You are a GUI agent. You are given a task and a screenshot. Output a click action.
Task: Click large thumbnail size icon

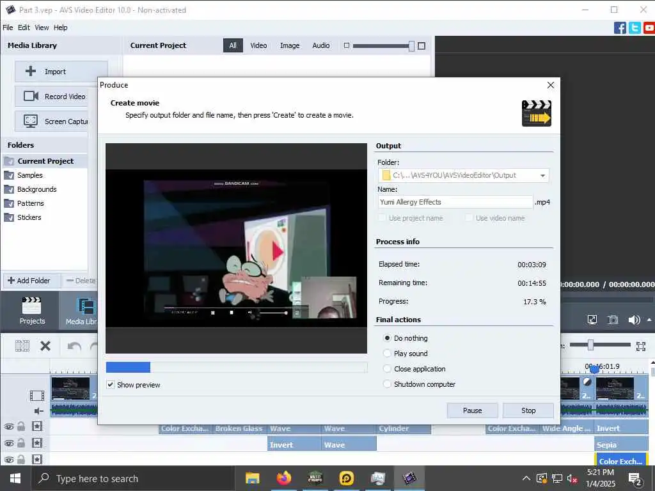pos(422,46)
